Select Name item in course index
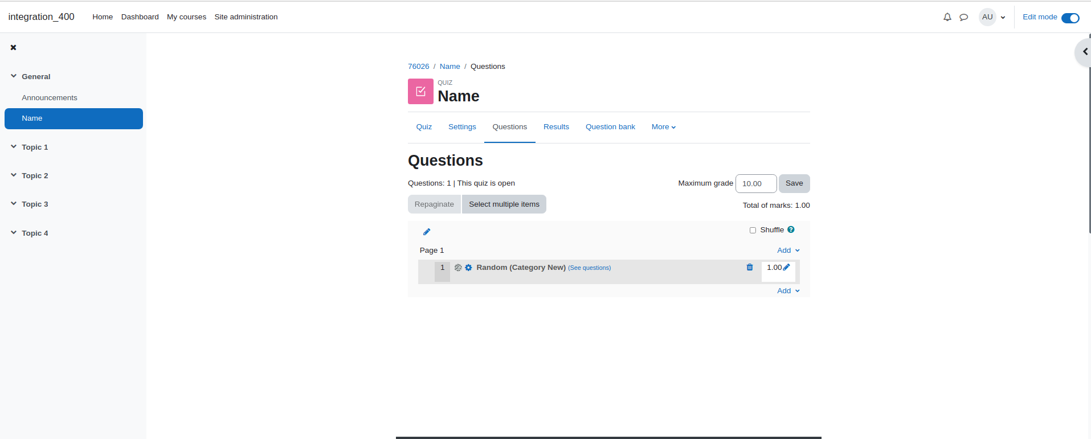The width and height of the screenshot is (1091, 439). click(x=73, y=118)
